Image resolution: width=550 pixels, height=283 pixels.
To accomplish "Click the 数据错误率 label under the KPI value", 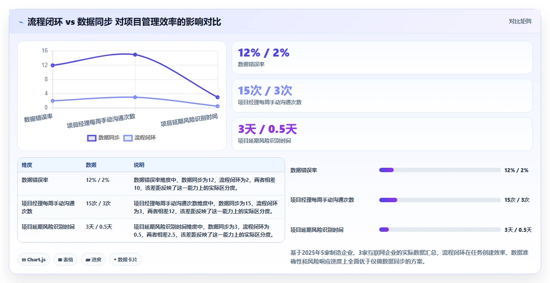I will click(251, 64).
